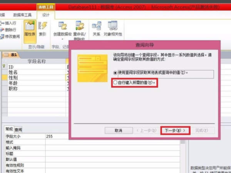Click the 默认值 property input field
The width and height of the screenshot is (231, 173).
coord(113,159)
